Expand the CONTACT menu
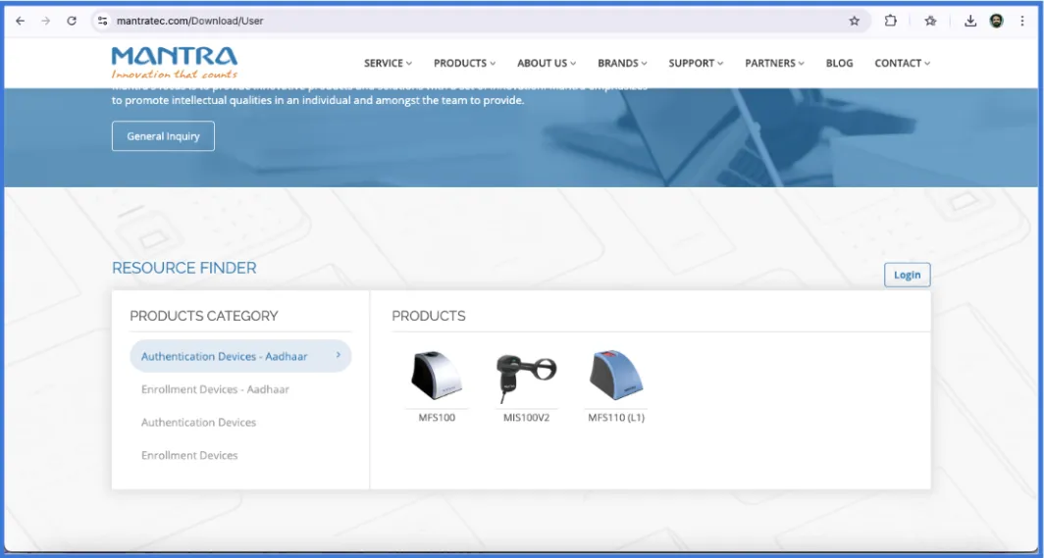 [x=902, y=63]
